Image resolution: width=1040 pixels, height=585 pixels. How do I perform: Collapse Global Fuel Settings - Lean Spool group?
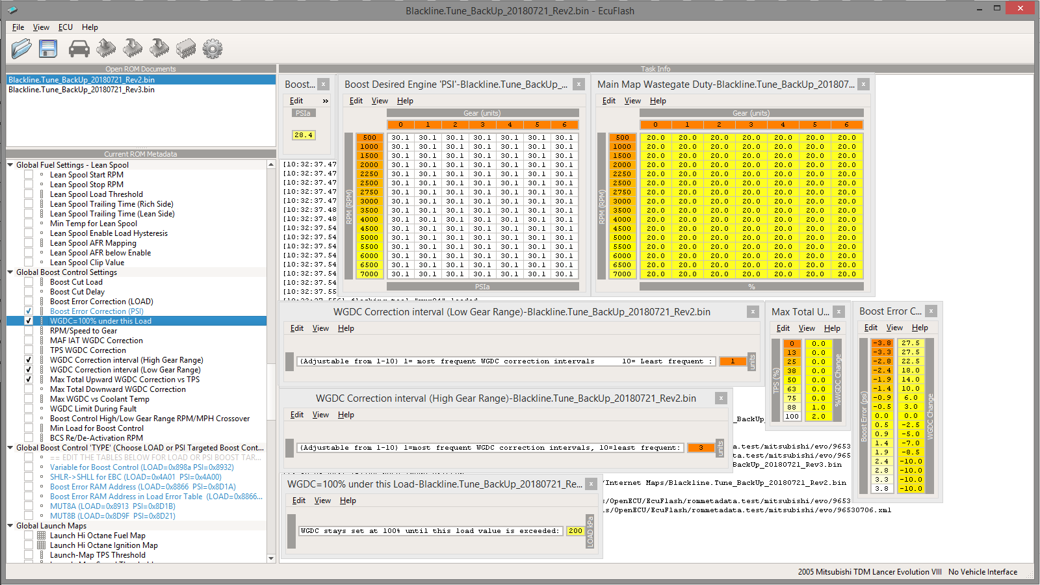pos(10,165)
